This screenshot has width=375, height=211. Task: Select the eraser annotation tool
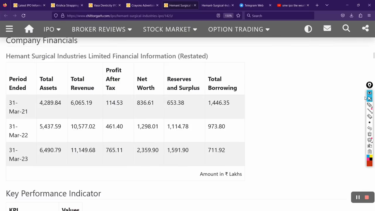pyautogui.click(x=369, y=116)
